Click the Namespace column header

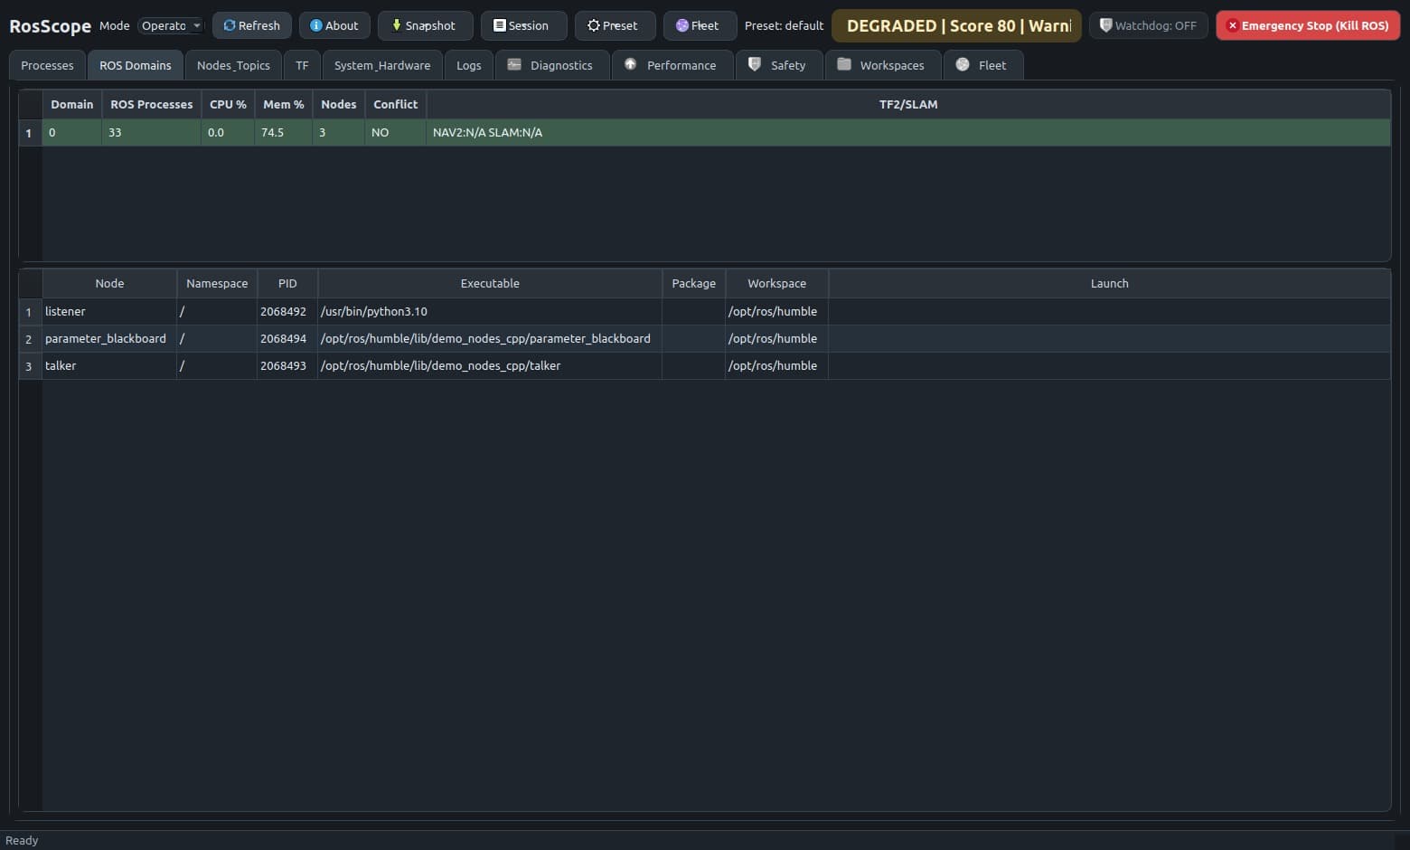coord(217,284)
